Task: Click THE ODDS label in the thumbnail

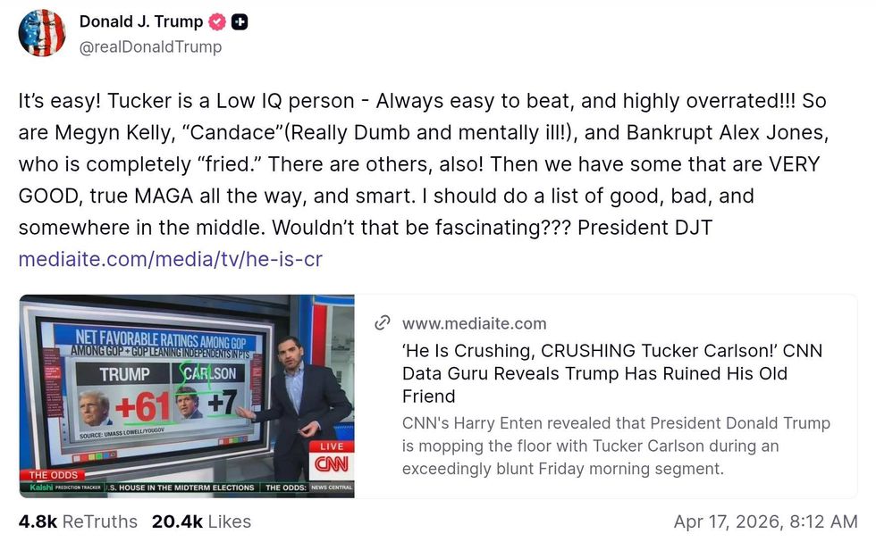Action: (53, 475)
